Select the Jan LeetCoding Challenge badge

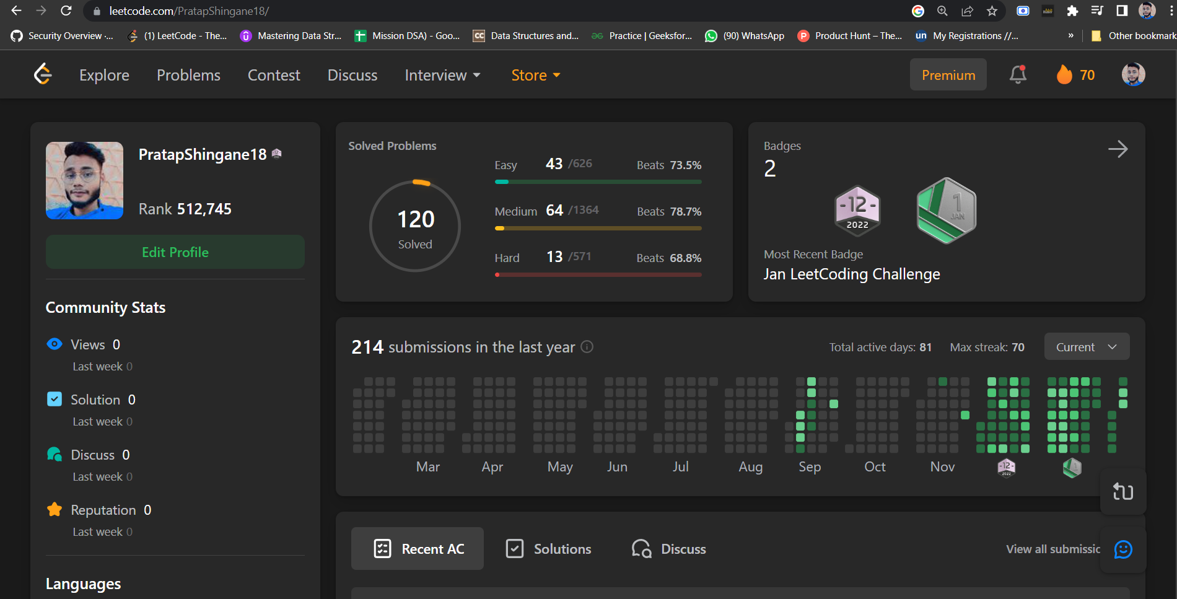click(x=947, y=211)
